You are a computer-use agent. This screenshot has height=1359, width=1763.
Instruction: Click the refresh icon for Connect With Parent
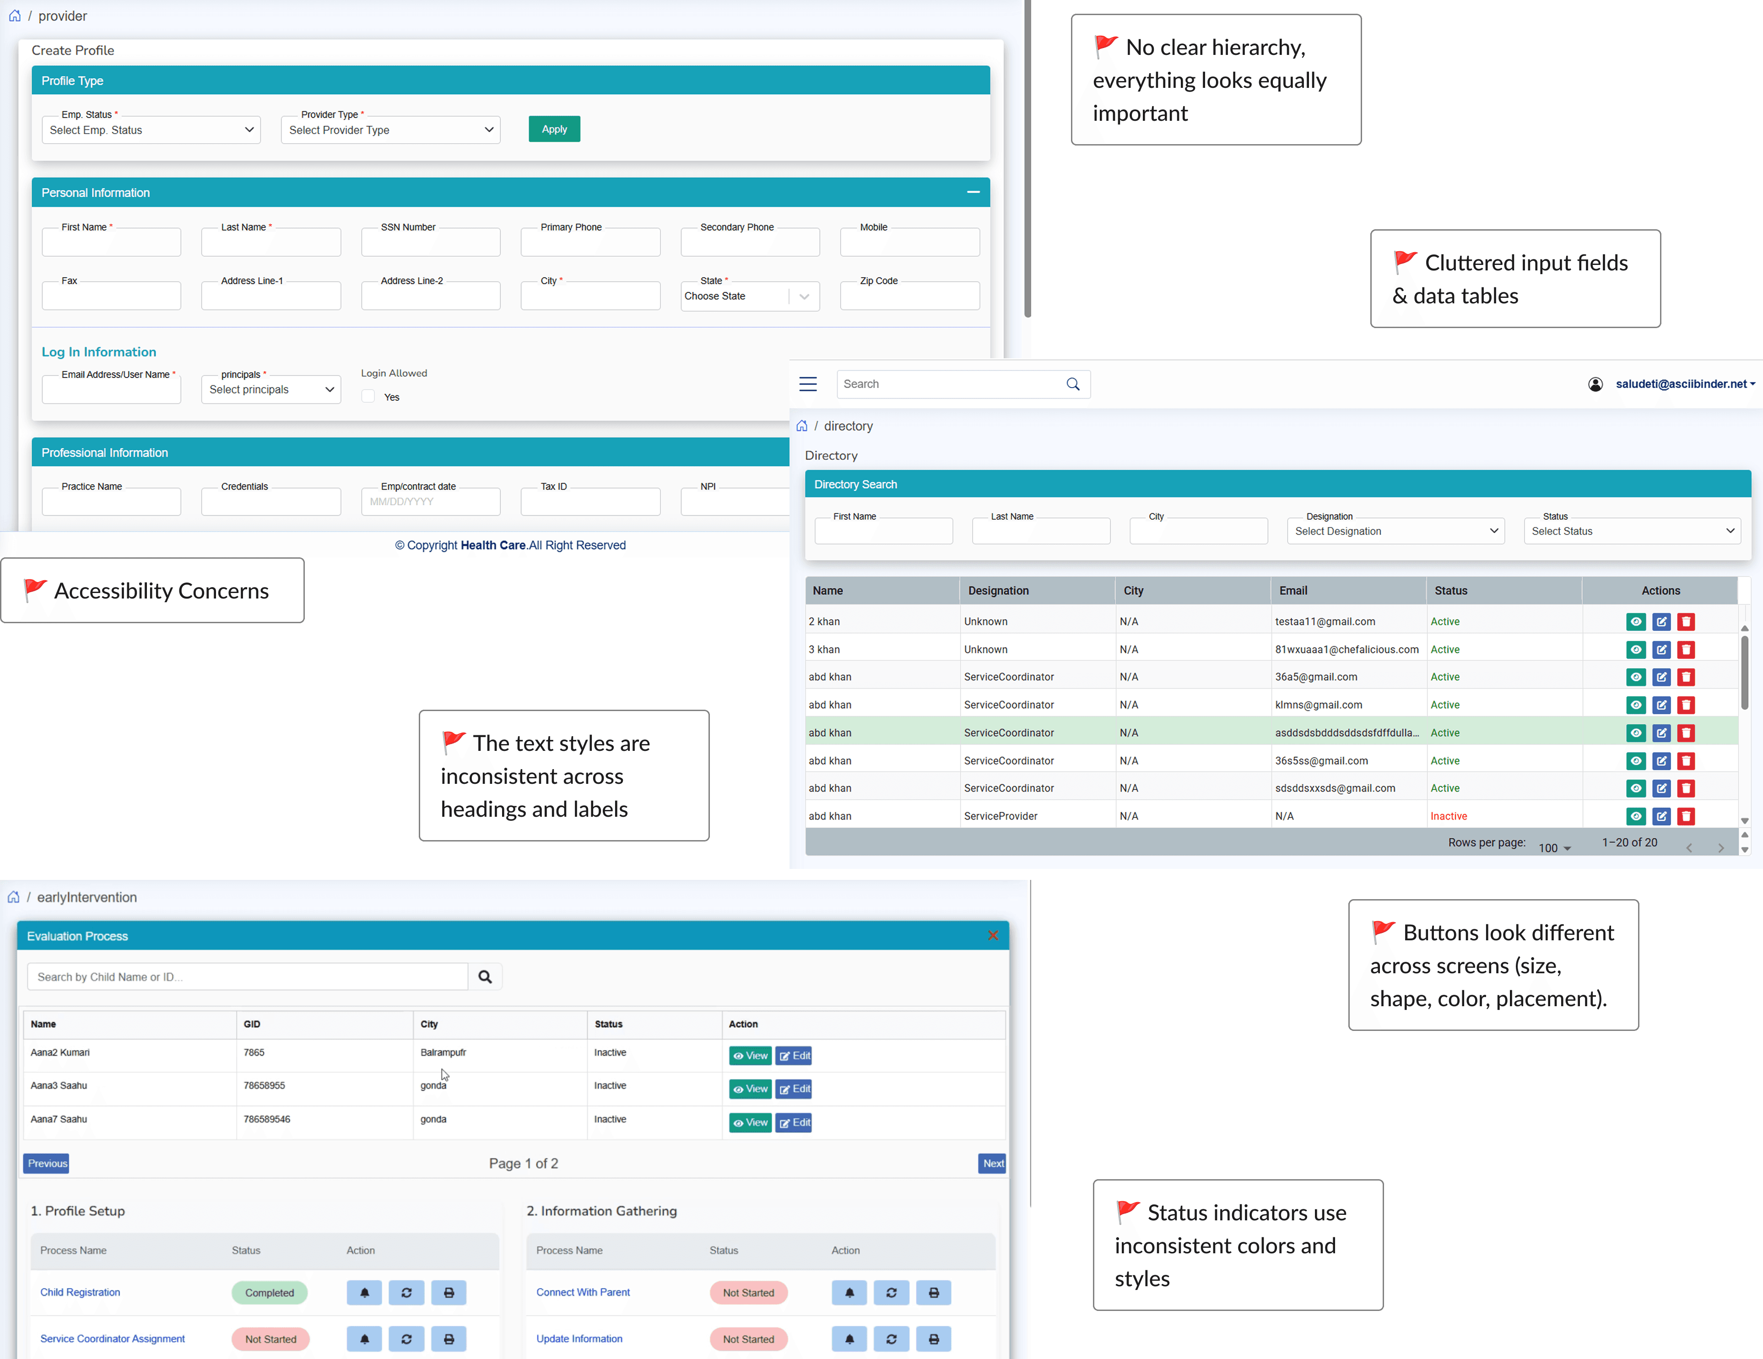click(x=891, y=1293)
